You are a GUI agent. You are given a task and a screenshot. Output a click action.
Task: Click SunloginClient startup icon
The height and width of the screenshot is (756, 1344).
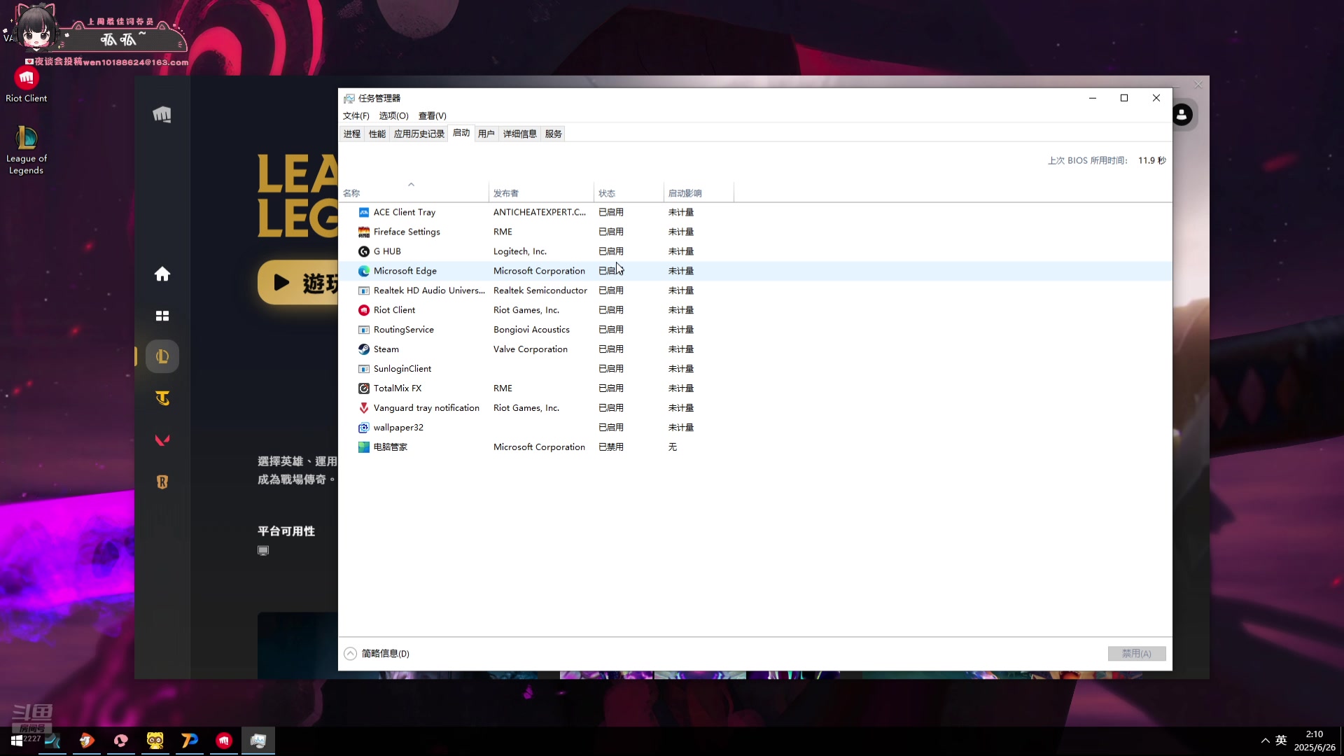point(364,369)
